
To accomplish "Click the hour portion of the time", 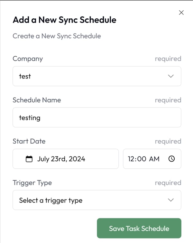I will [x=131, y=159].
